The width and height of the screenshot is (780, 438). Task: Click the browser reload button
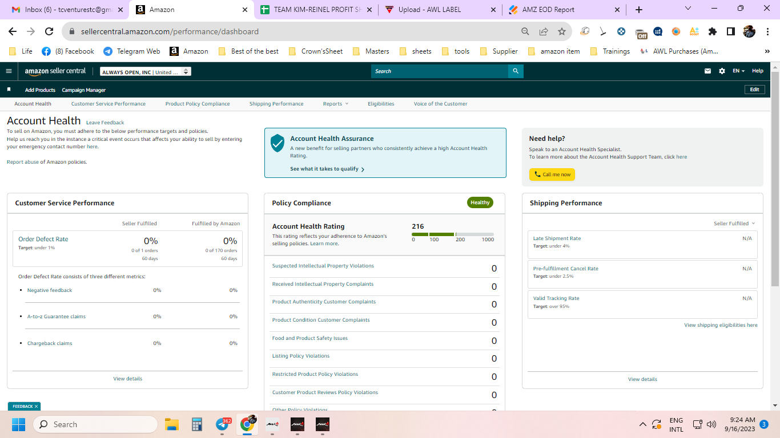(x=49, y=31)
